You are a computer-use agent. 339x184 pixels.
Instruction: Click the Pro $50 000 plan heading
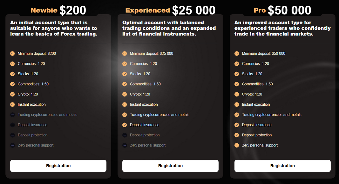pyautogui.click(x=282, y=10)
